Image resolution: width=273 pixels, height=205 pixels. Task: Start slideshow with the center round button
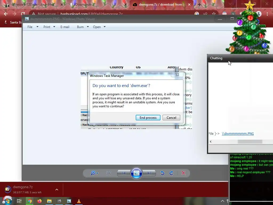click(x=136, y=173)
